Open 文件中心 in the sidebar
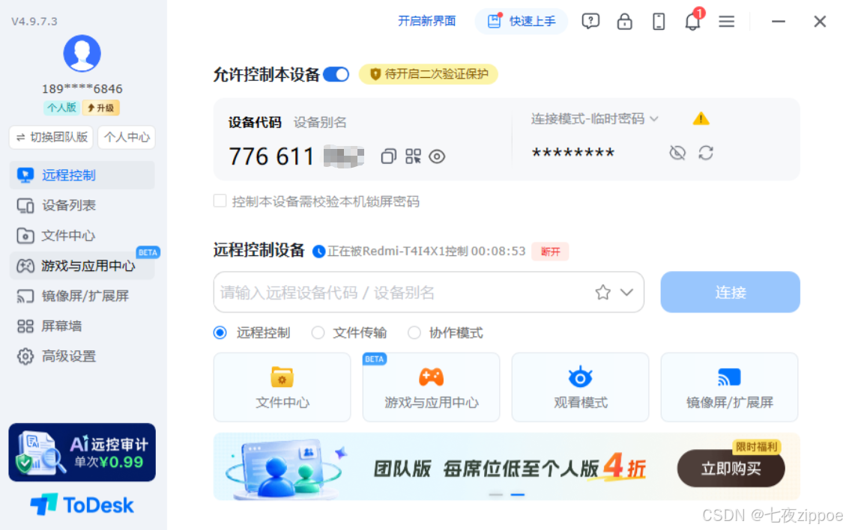 click(82, 236)
